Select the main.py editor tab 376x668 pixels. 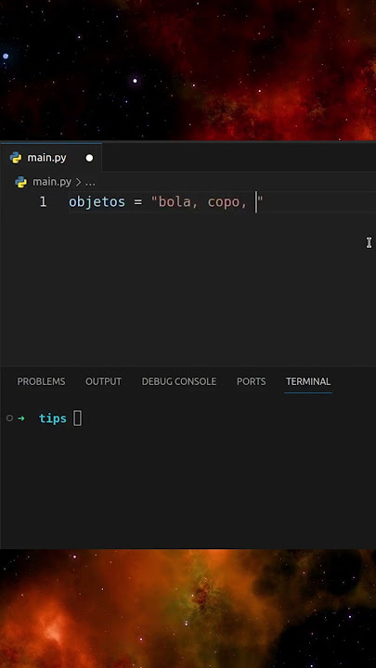click(51, 158)
